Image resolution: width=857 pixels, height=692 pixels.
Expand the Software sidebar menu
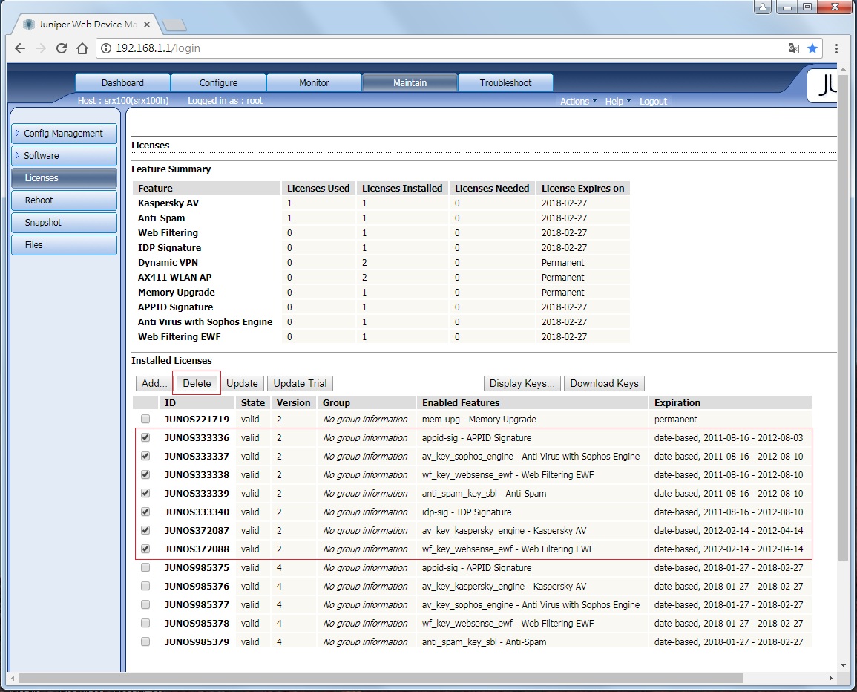coord(64,156)
